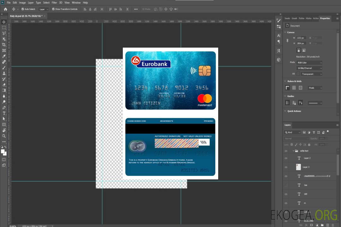
Task: Select the Gradient tool
Action: tap(4, 90)
